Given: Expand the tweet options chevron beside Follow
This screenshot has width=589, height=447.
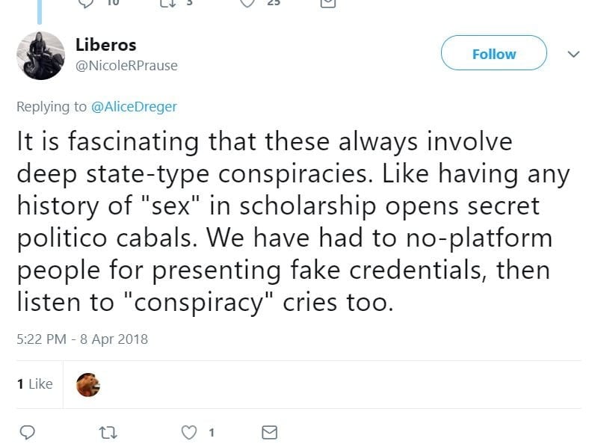Looking at the screenshot, I should [573, 54].
